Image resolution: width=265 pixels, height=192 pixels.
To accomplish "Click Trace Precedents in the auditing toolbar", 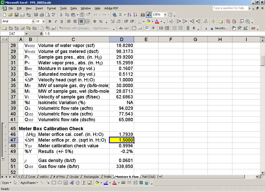I will (x=179, y=21).
